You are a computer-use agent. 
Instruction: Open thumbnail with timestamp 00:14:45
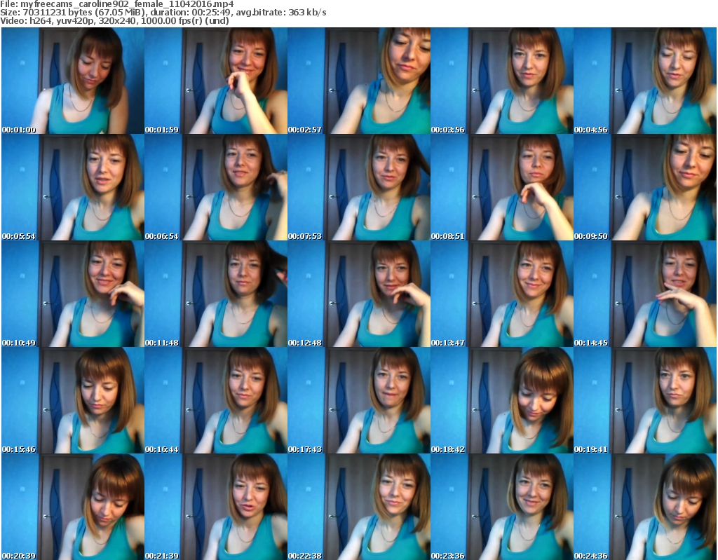point(645,294)
